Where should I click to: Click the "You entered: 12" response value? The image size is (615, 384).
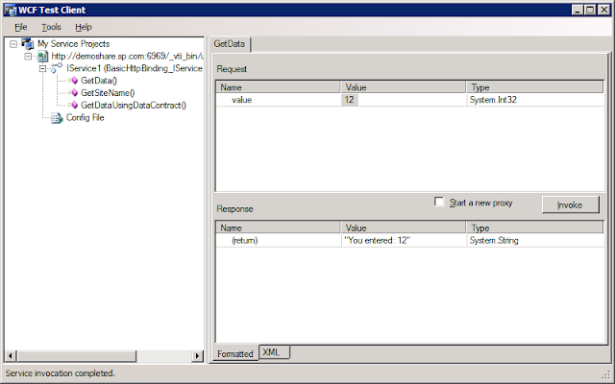click(377, 241)
